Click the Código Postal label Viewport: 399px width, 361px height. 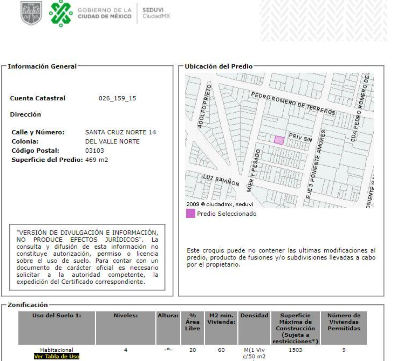pyautogui.click(x=35, y=151)
